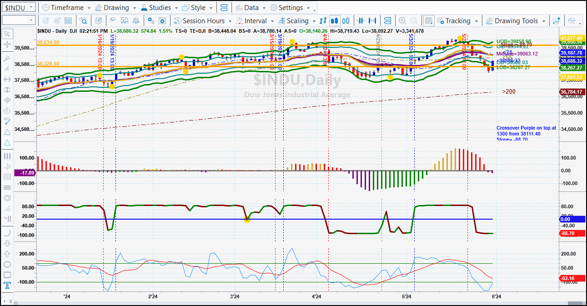Open the Data menu

[251, 8]
